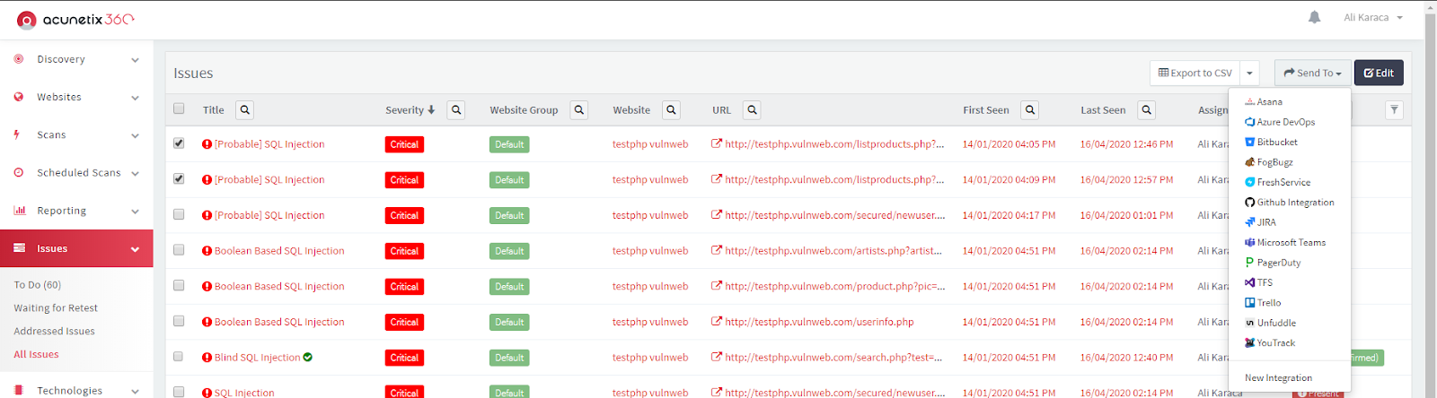The width and height of the screenshot is (1437, 398).
Task: Choose Github Integration from Send To menu
Action: (1289, 203)
